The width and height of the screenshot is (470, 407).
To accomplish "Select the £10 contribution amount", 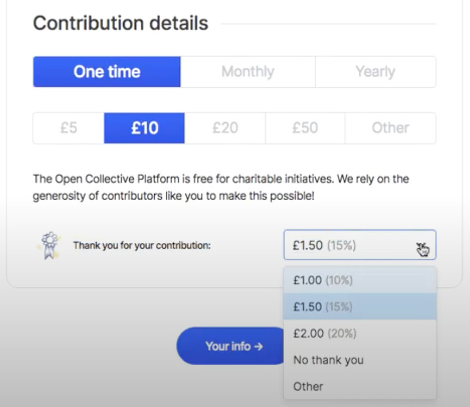I will (144, 128).
